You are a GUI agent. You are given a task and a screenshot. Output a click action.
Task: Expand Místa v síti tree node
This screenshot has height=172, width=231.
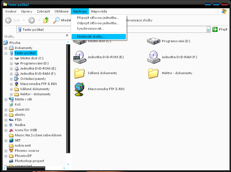(x=6, y=100)
